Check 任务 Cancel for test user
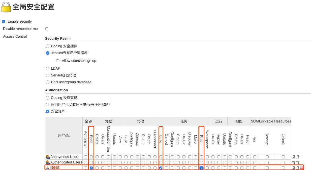 pyautogui.click(x=167, y=168)
